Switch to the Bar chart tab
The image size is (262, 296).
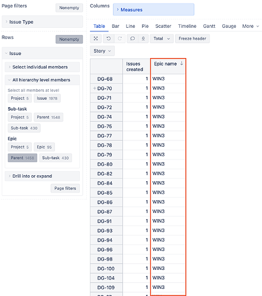point(115,26)
